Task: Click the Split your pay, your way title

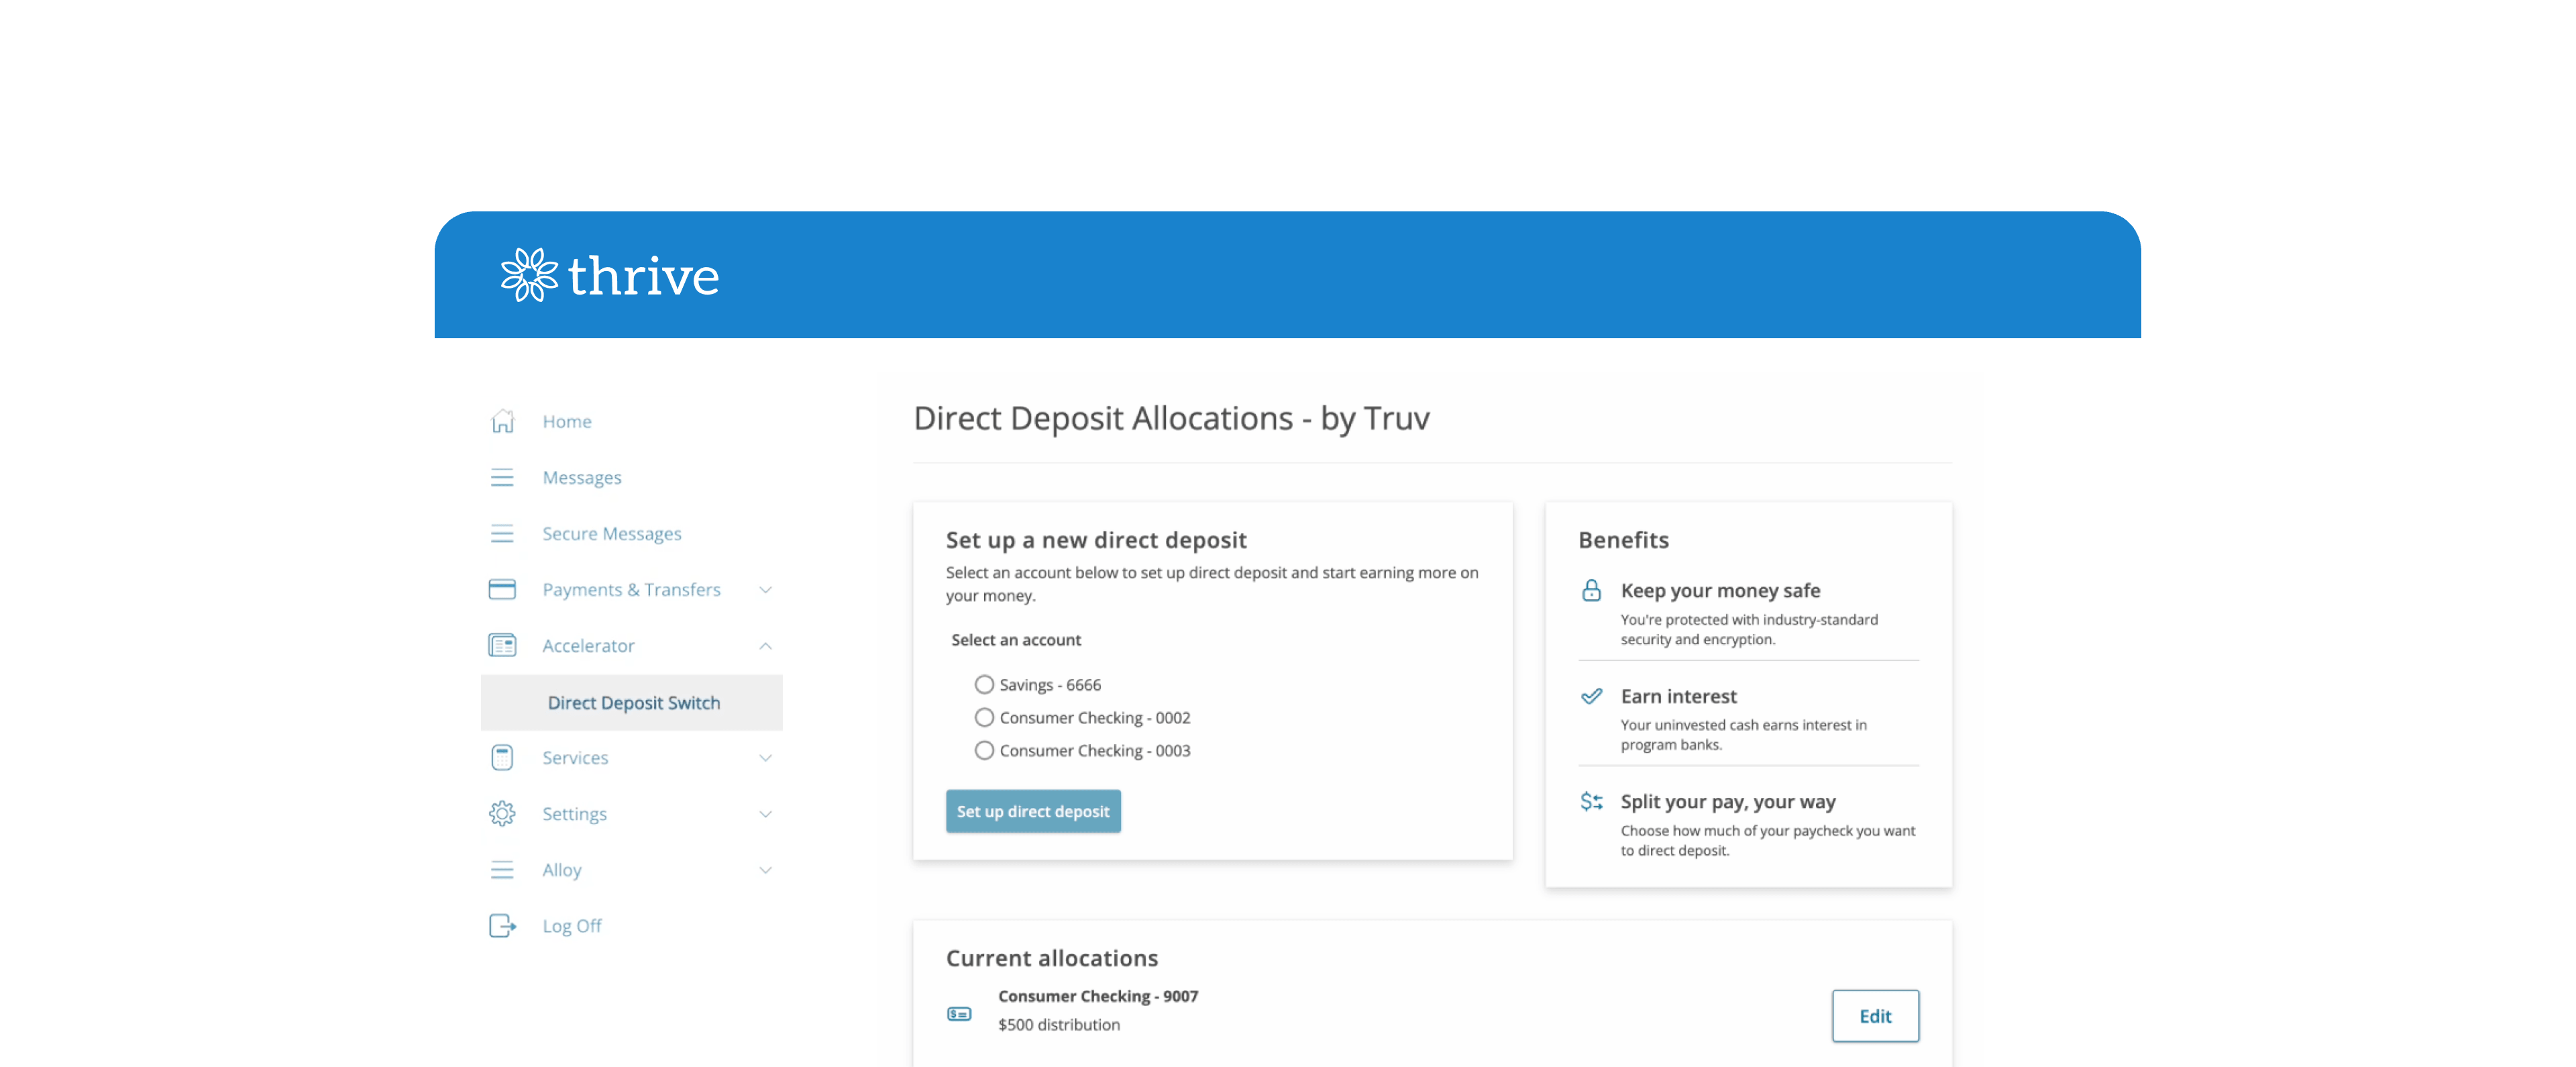Action: (1728, 801)
